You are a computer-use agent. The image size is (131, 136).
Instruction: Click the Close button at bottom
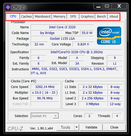[114, 127]
